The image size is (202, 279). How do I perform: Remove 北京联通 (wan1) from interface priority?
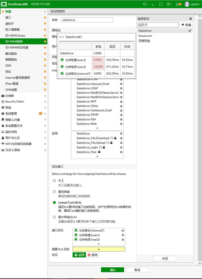pyautogui.click(x=123, y=235)
